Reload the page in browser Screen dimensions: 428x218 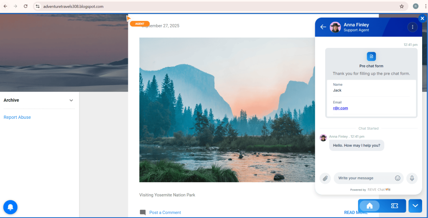click(25, 6)
